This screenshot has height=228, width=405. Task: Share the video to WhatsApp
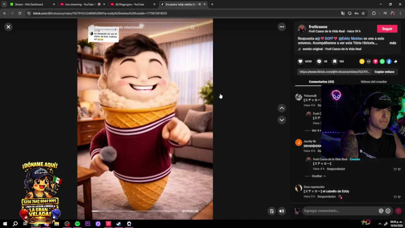[382, 61]
